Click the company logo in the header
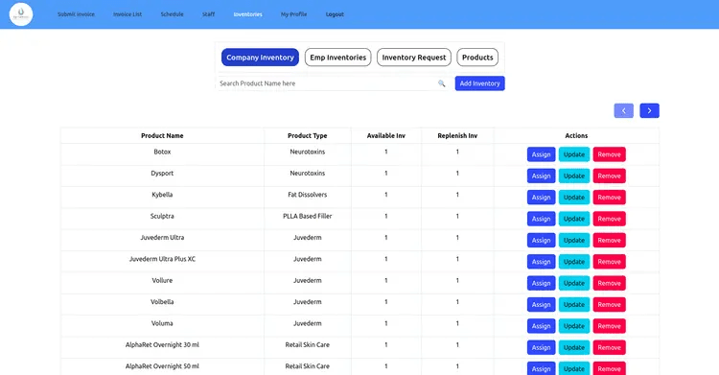719x375 pixels. pos(21,14)
